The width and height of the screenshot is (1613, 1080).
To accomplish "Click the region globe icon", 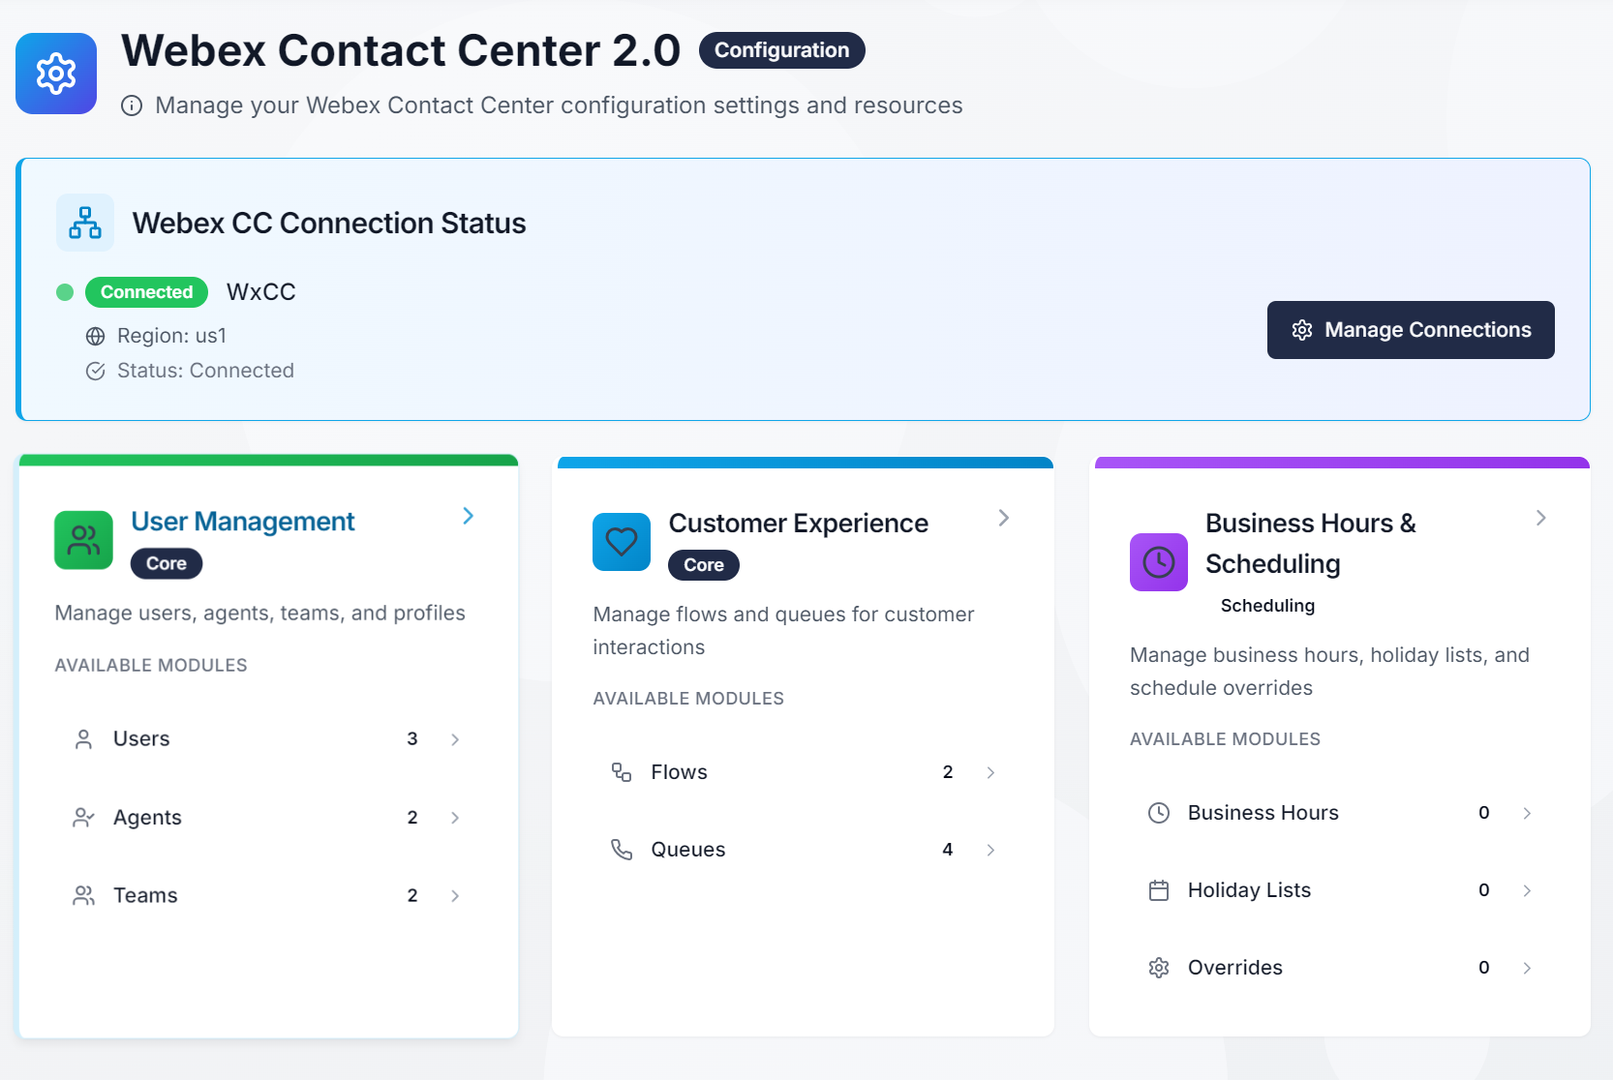I will [95, 336].
